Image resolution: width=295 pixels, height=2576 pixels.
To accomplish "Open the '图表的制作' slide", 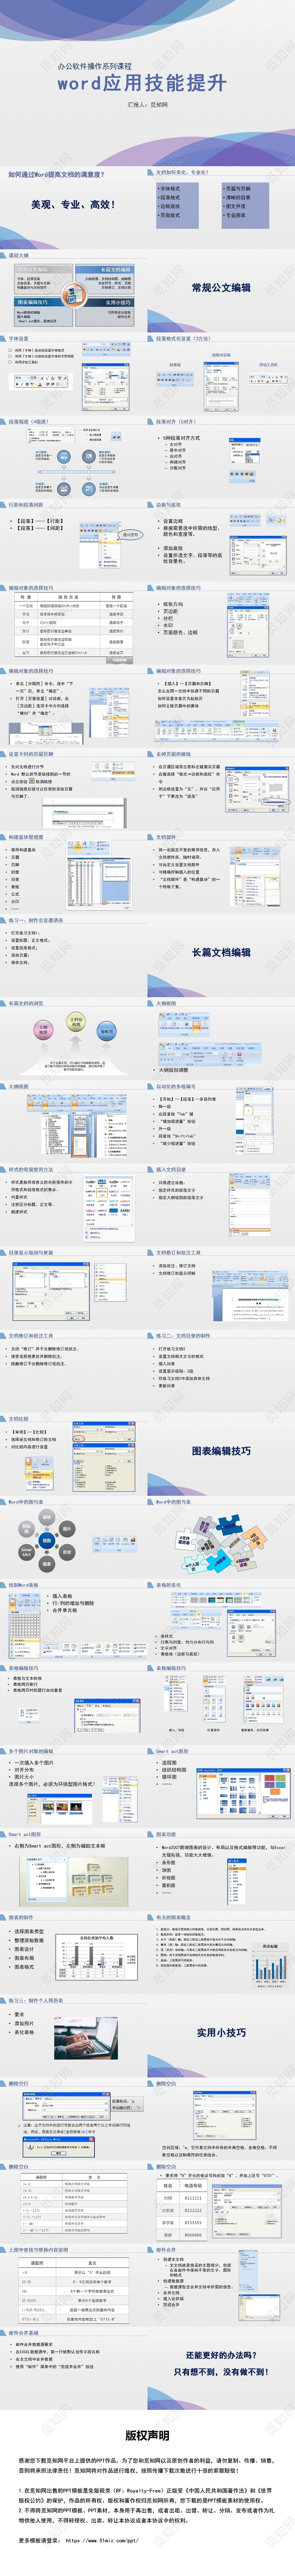I will pos(74,1953).
